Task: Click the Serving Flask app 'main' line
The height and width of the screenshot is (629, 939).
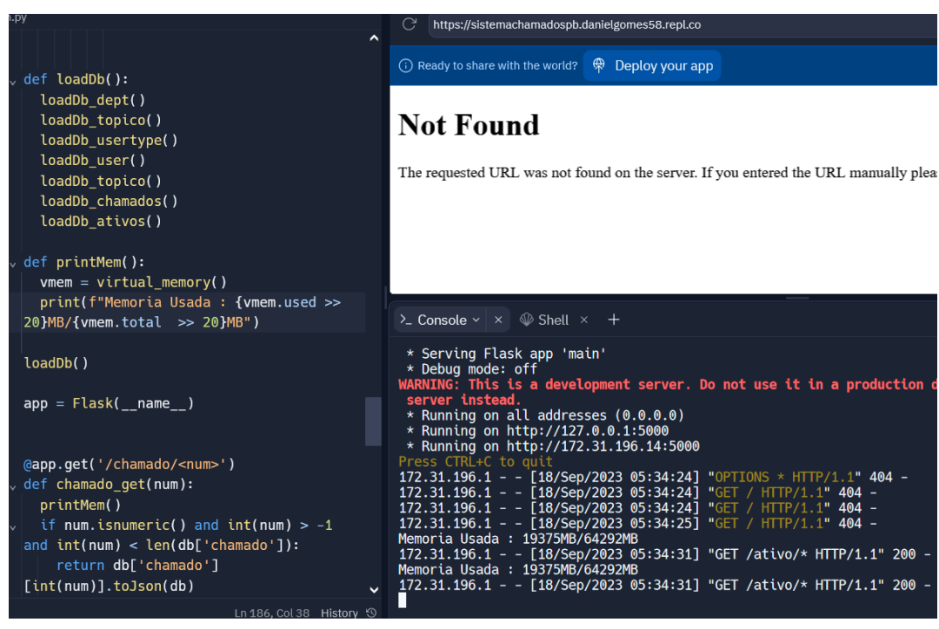Action: 506,354
